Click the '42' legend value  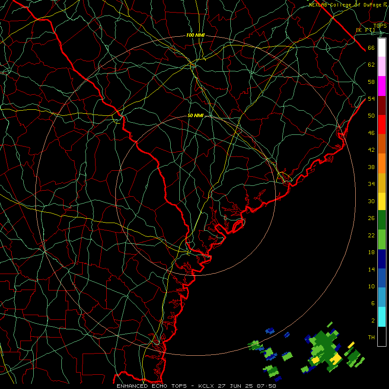[x=371, y=150]
